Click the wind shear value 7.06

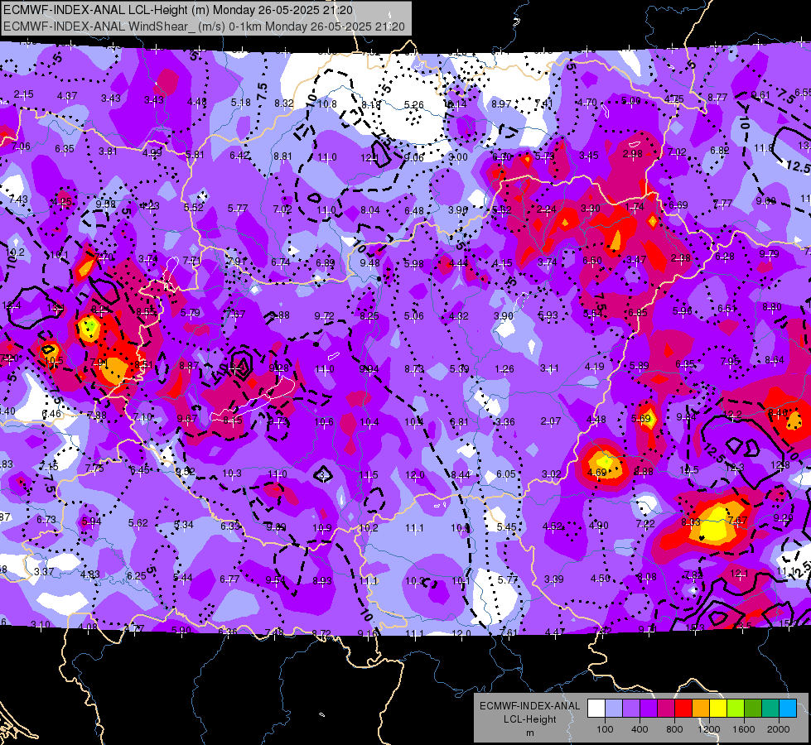coord(21,147)
